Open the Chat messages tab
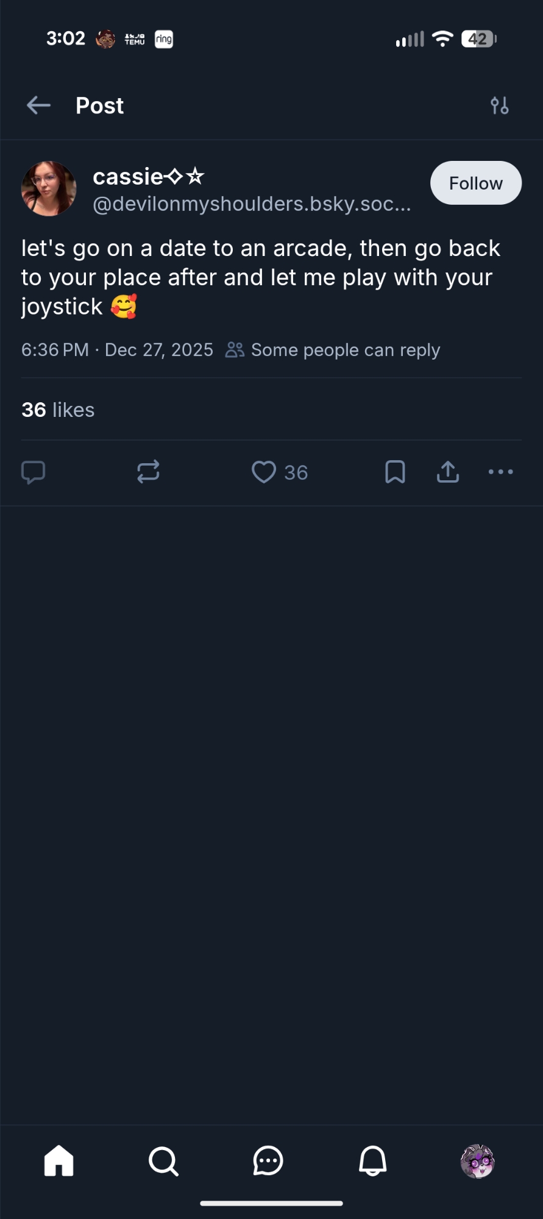The image size is (543, 1219). (x=268, y=1161)
